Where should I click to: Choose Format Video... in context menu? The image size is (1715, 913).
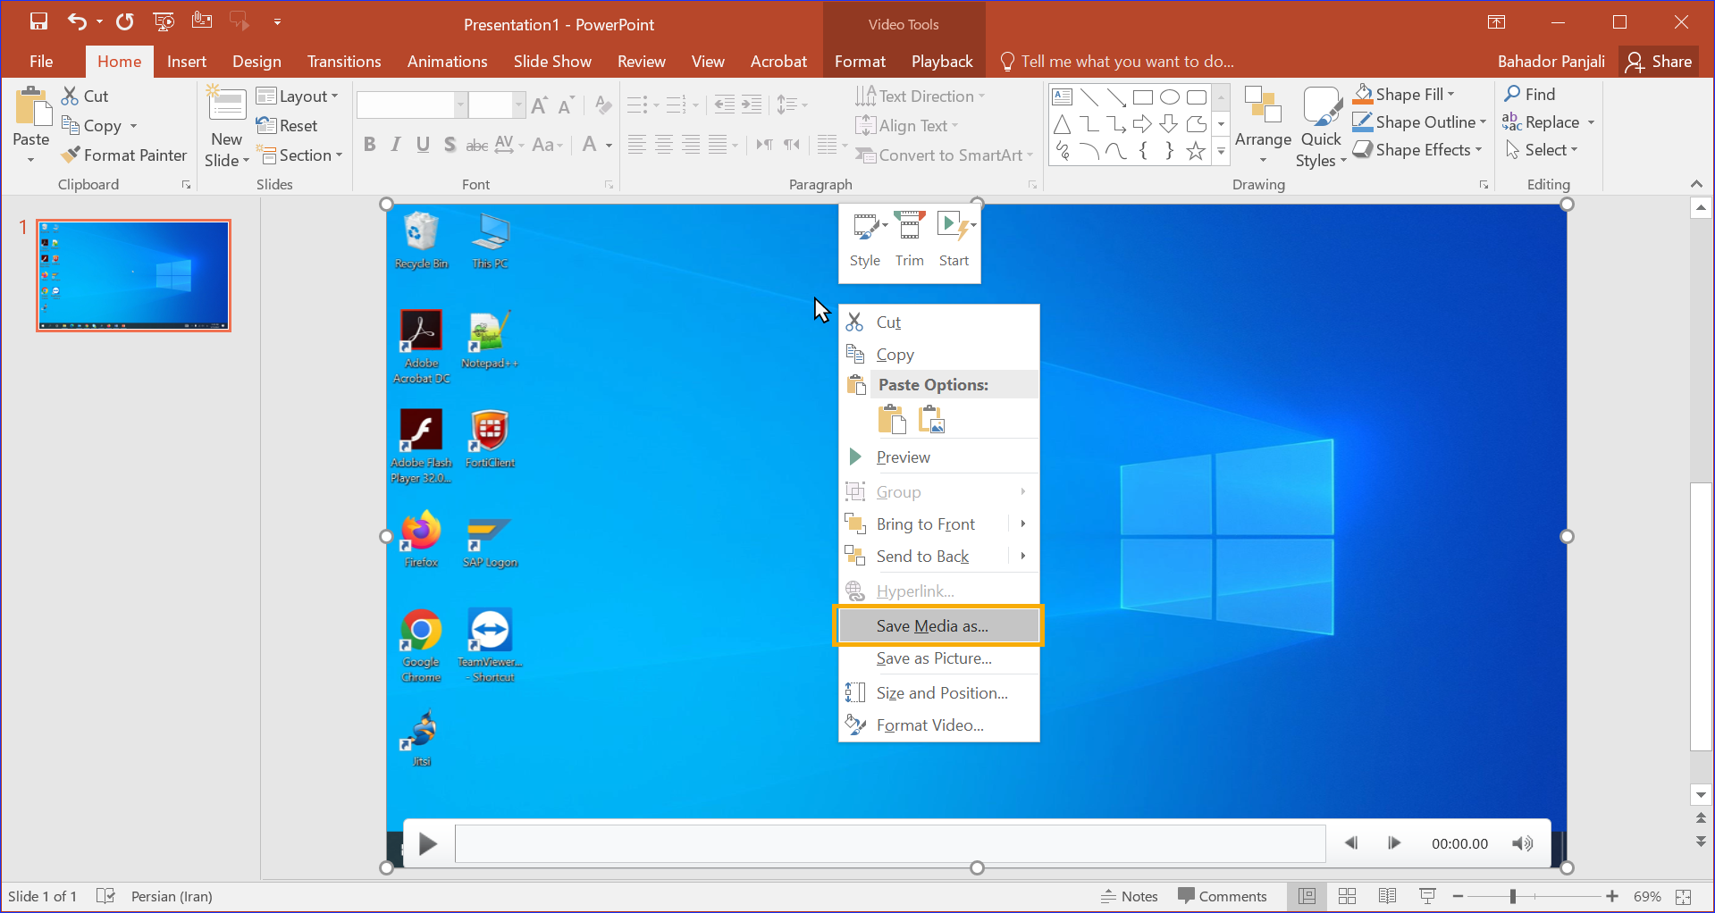pyautogui.click(x=938, y=725)
